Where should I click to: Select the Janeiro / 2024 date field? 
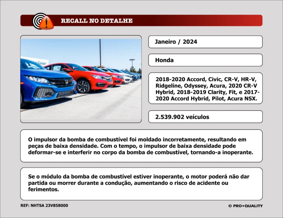click(205, 42)
